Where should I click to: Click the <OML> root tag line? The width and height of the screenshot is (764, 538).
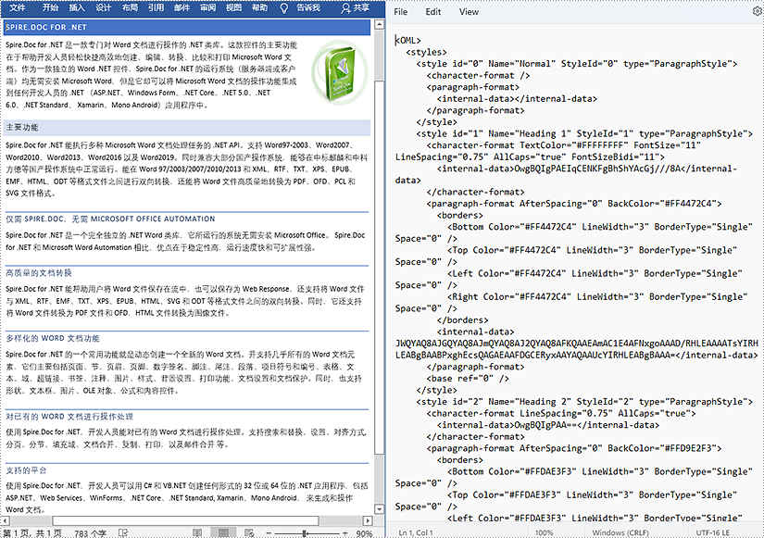(x=408, y=40)
